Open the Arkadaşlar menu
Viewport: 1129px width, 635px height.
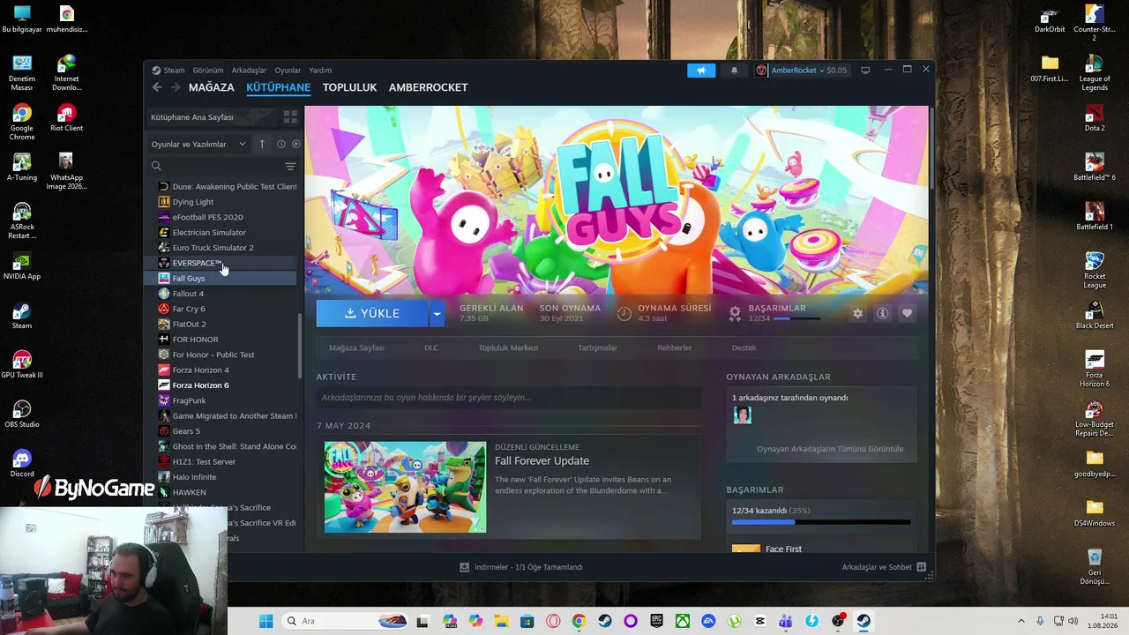point(249,71)
